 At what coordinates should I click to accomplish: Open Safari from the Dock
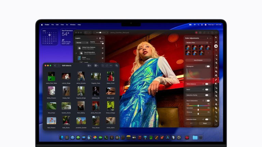(x=73, y=138)
